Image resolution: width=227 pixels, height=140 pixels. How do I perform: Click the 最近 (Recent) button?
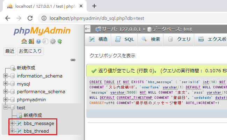(x=10, y=51)
